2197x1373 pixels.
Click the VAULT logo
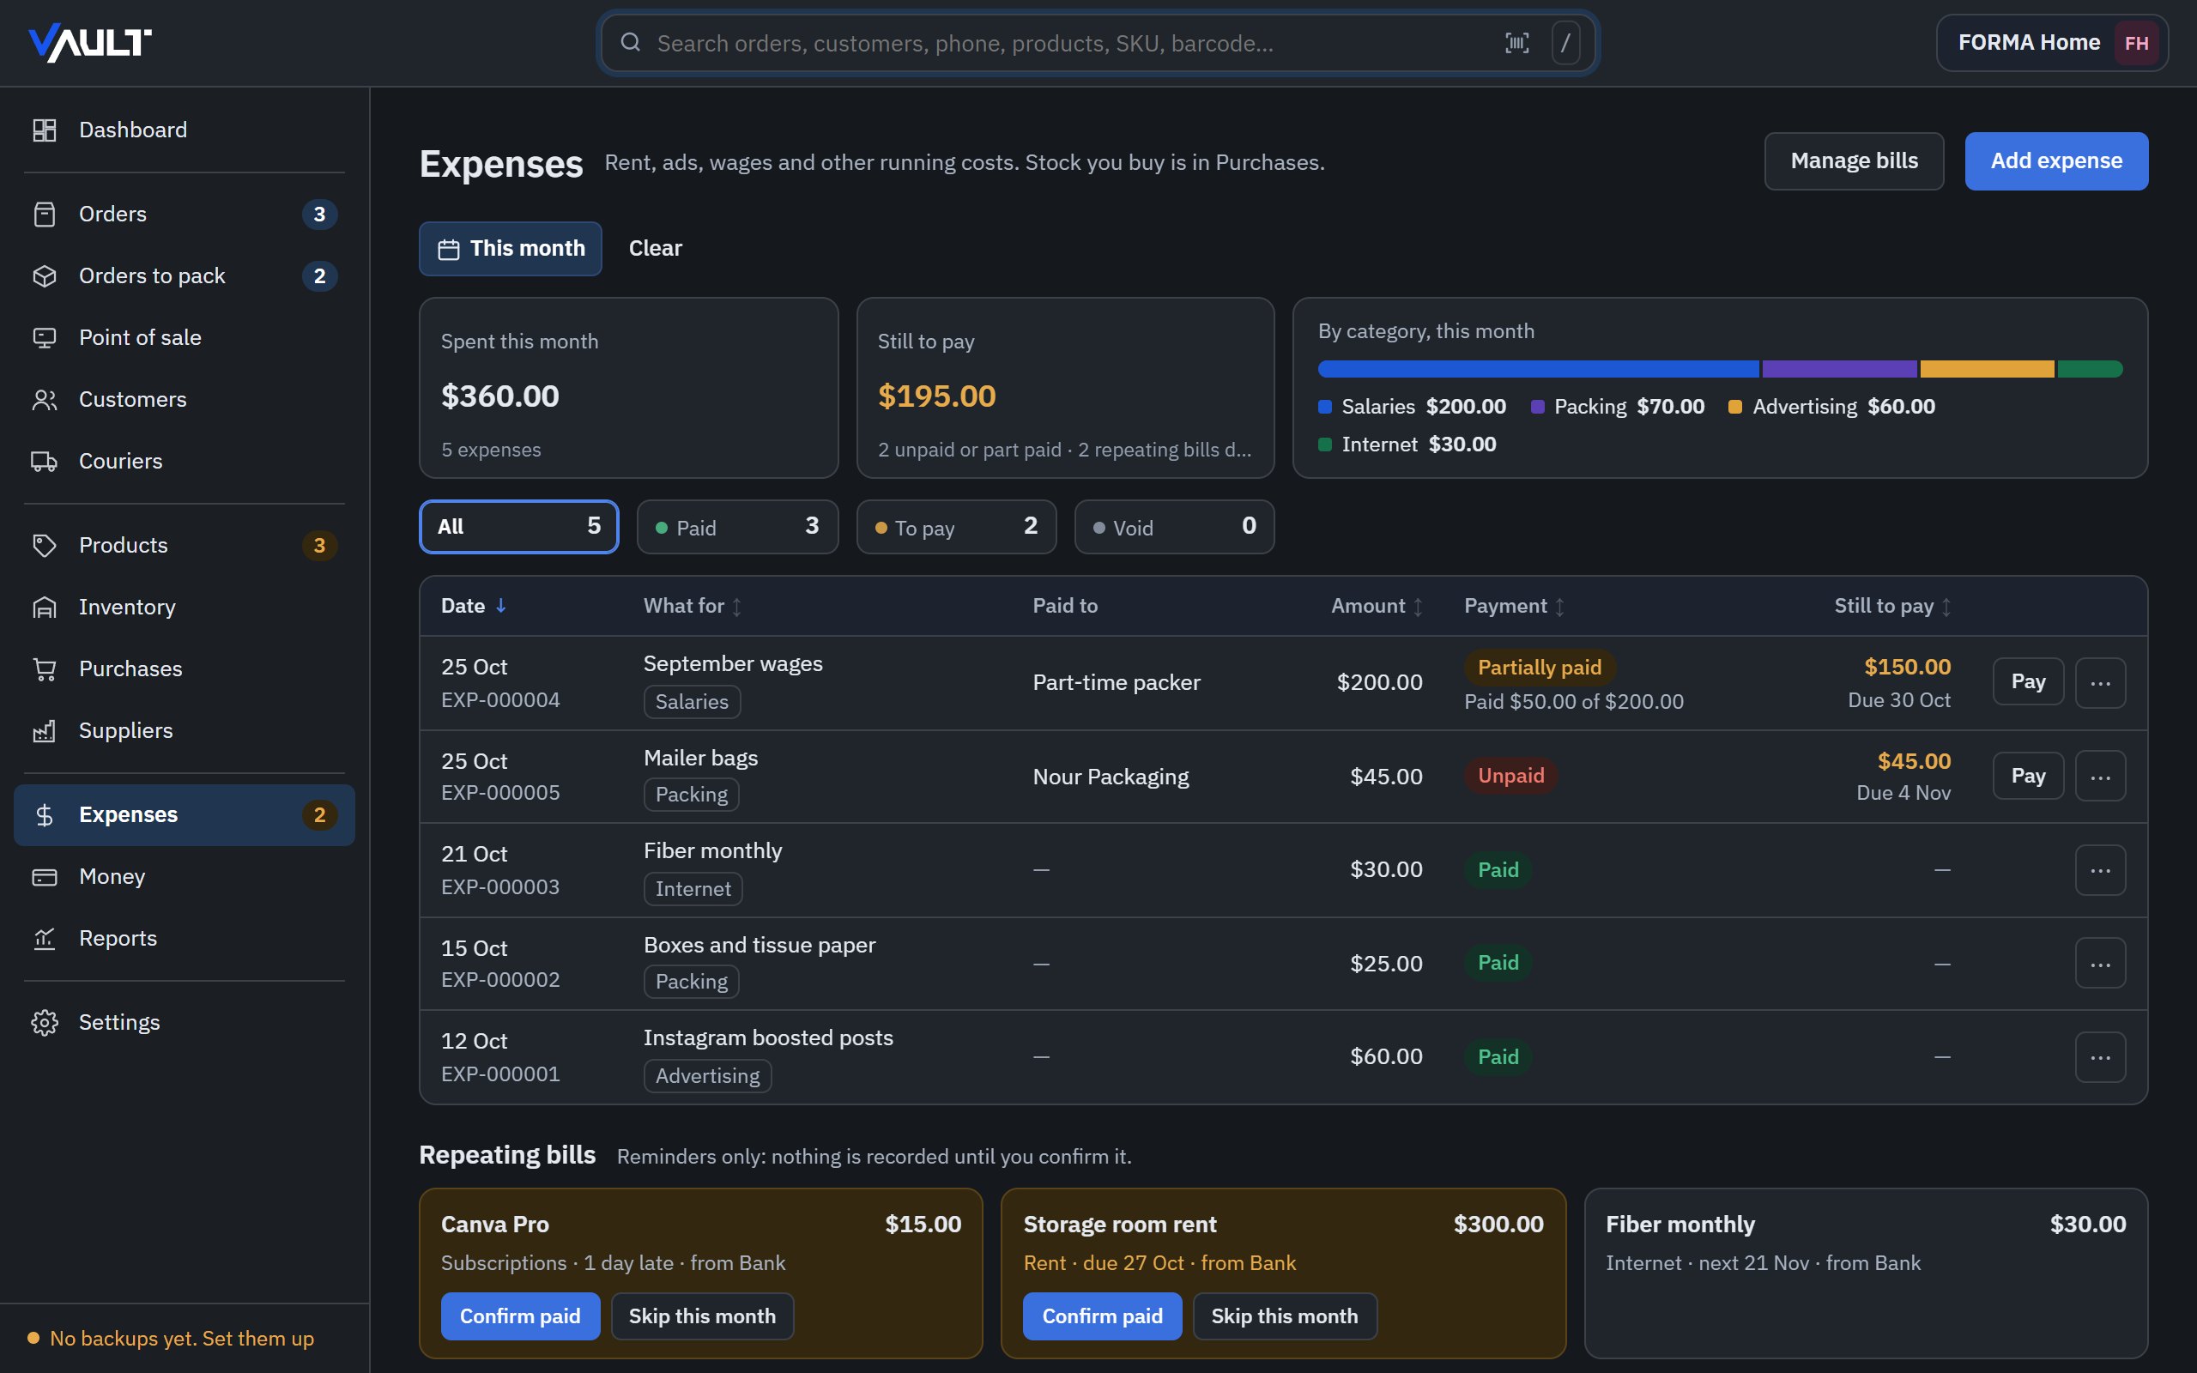pos(90,43)
